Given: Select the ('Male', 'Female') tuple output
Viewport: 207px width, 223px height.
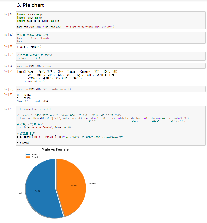Looking at the screenshot, I should click(x=29, y=47).
